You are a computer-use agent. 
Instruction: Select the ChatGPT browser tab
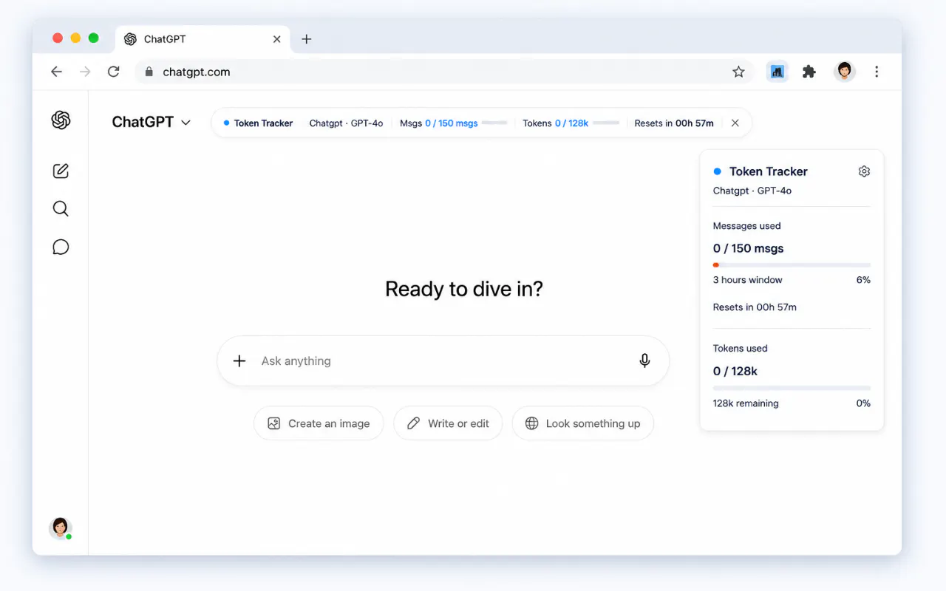(202, 39)
